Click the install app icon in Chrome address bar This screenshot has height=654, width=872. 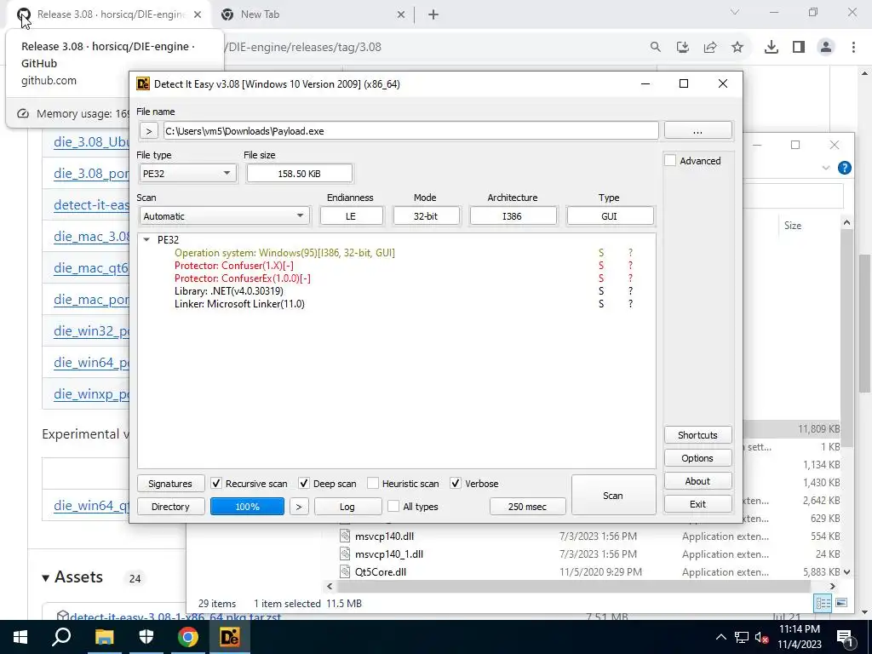683,48
